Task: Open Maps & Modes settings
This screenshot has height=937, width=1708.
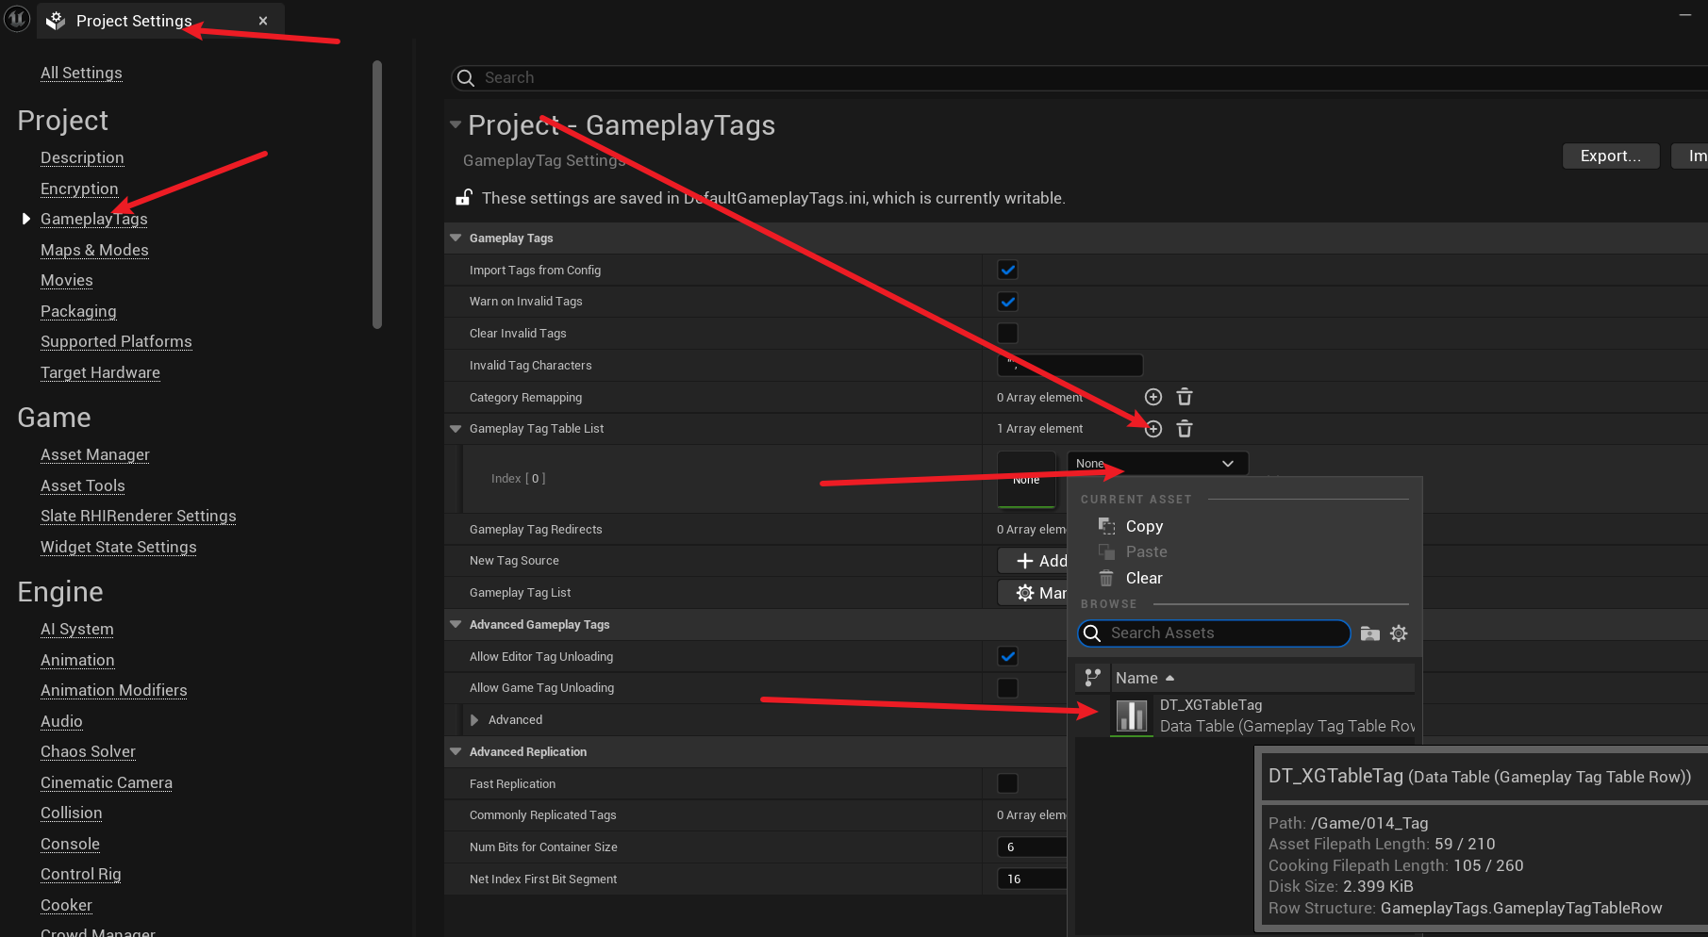Action: click(x=94, y=250)
